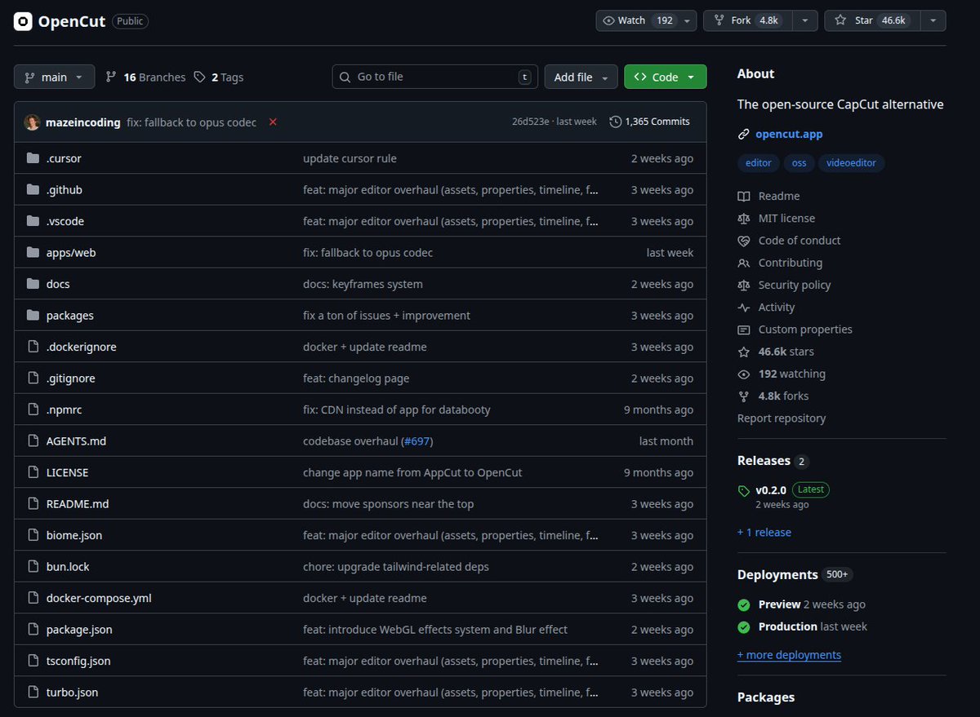Click the eye icon beside 192 watching
This screenshot has width=980, height=717.
click(743, 374)
